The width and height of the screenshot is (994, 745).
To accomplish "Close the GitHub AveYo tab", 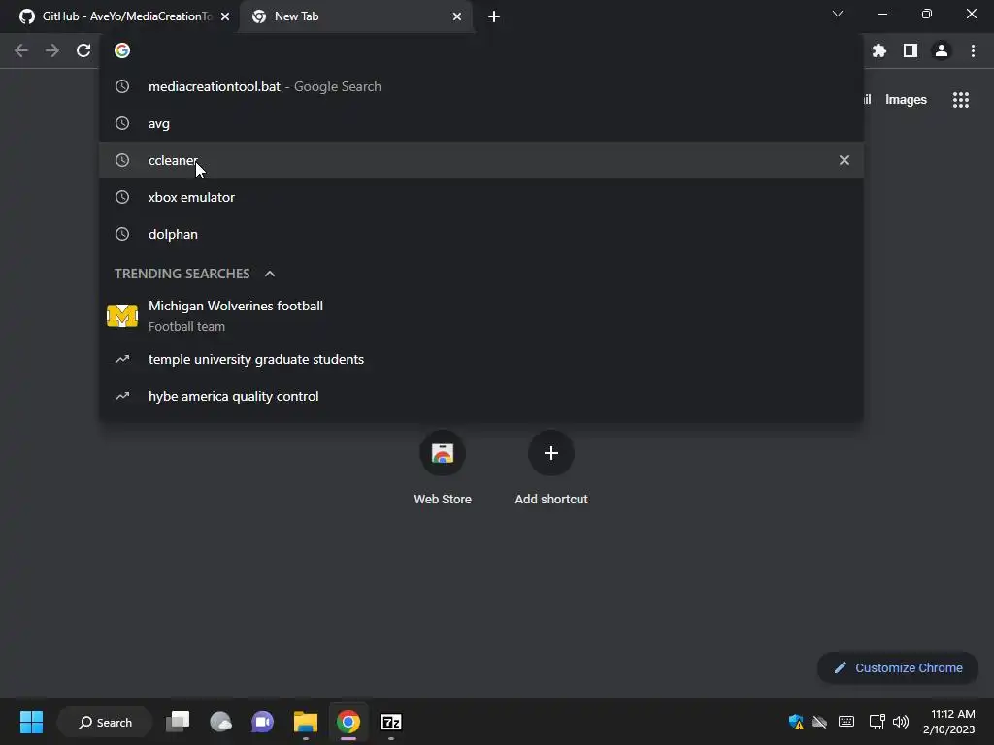I will [x=225, y=16].
